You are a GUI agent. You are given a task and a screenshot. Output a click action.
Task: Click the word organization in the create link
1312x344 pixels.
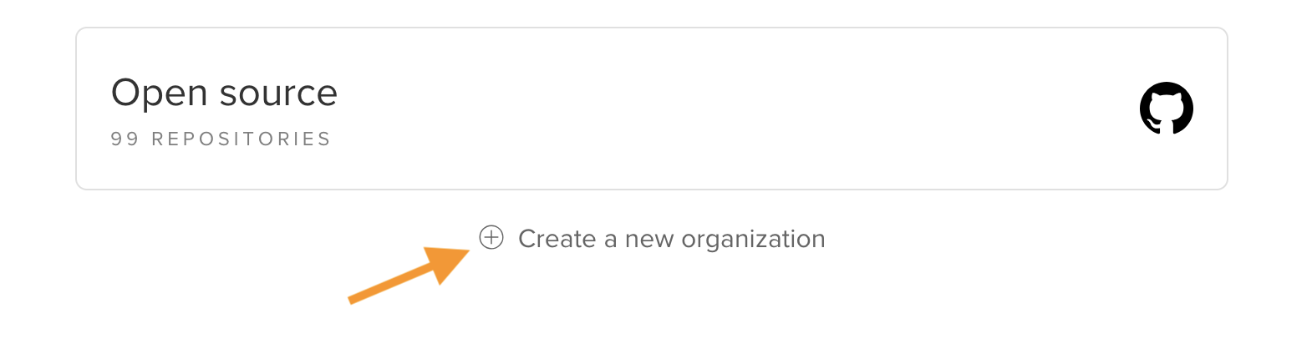point(753,240)
